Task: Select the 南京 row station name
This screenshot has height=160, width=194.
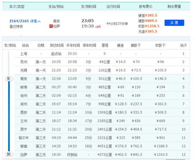Action: click(x=24, y=79)
